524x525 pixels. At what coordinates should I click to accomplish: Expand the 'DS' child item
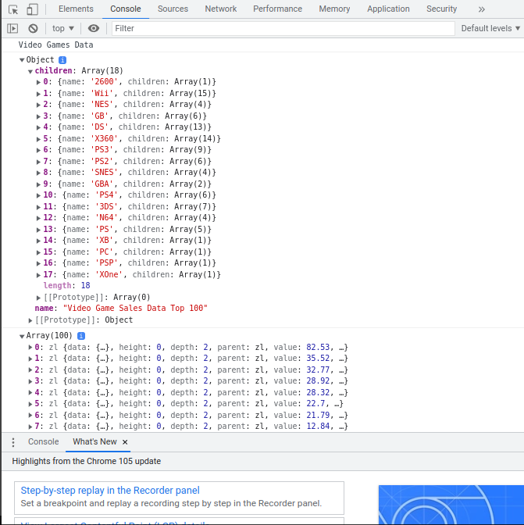pos(38,127)
